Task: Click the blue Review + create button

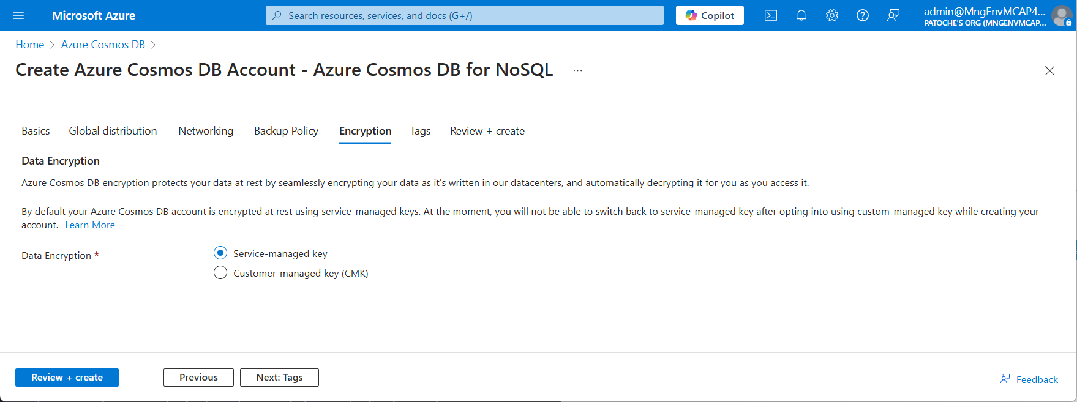Action: pyautogui.click(x=67, y=378)
